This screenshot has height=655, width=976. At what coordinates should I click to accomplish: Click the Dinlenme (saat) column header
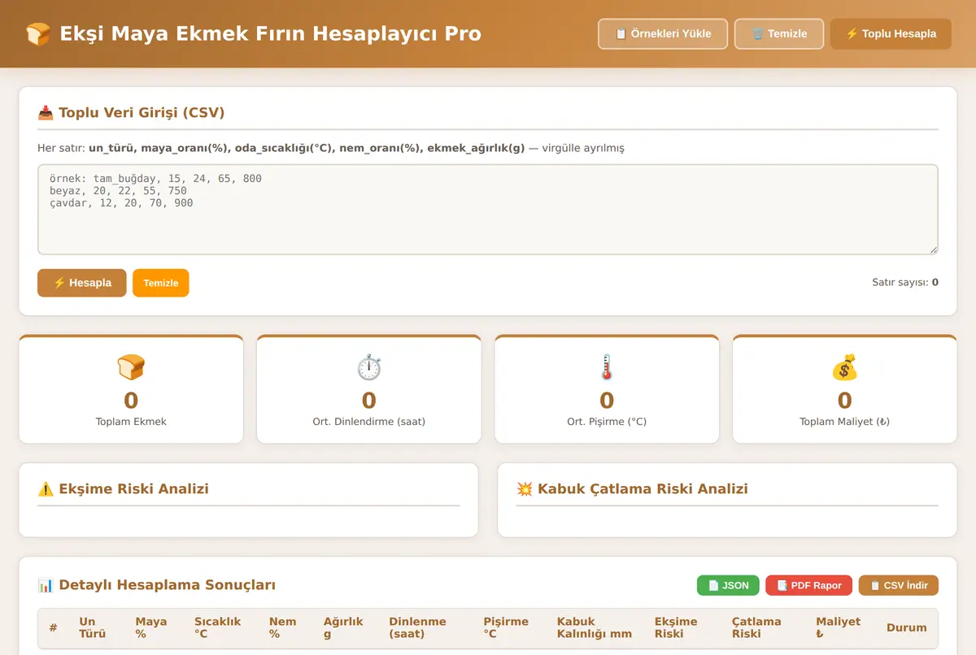417,627
